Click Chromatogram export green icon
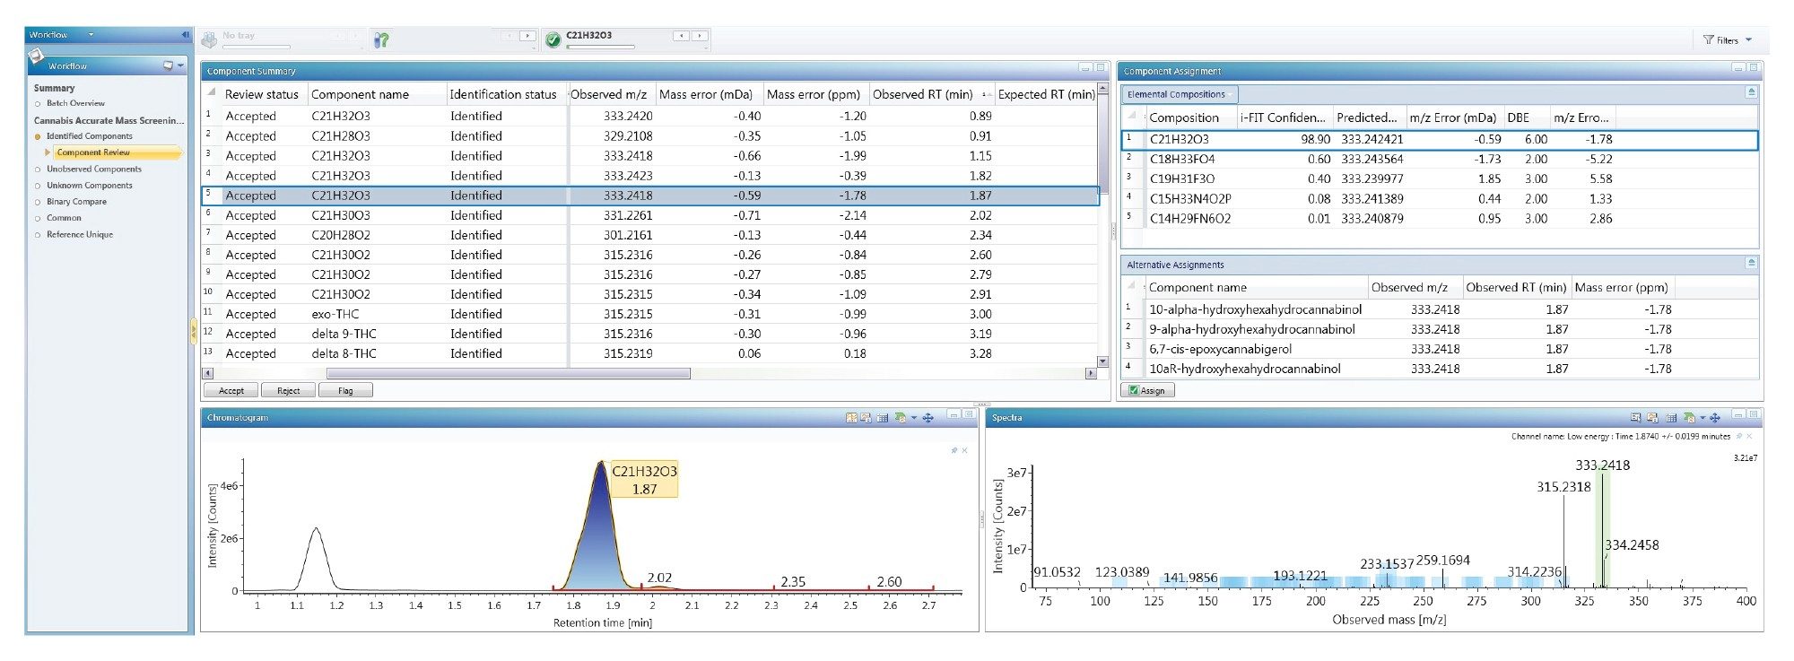The width and height of the screenshot is (1794, 661). [901, 418]
